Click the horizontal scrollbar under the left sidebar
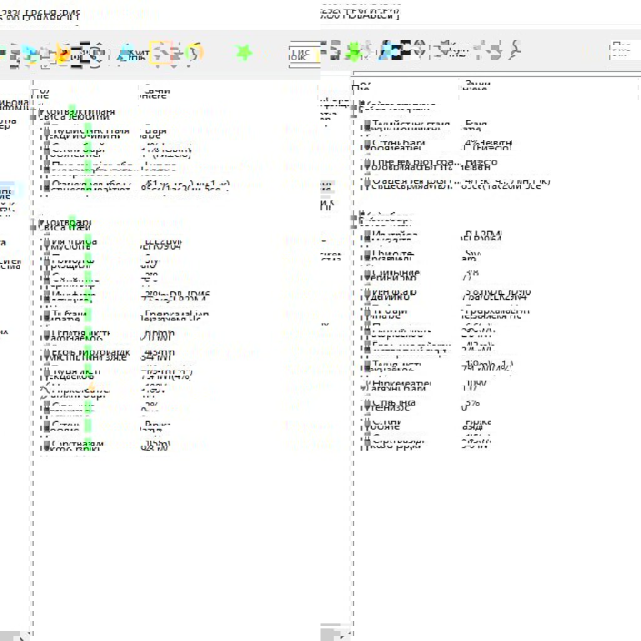 [x=16, y=634]
